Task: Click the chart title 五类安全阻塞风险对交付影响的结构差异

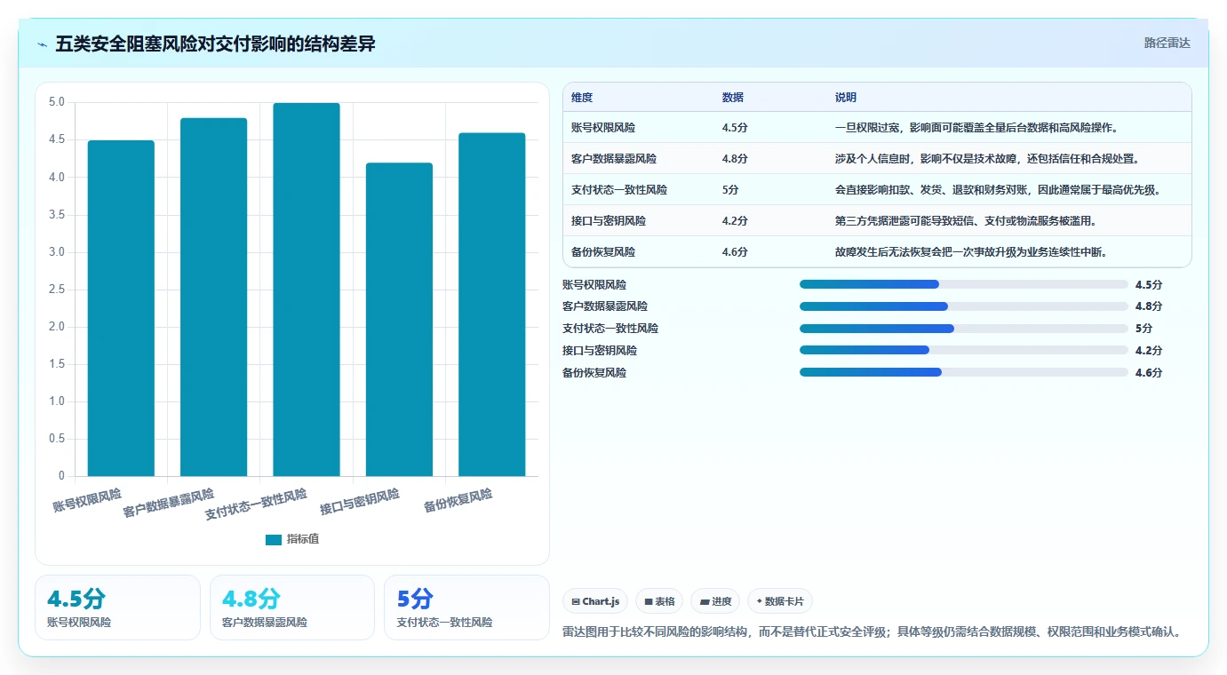Action: [216, 44]
